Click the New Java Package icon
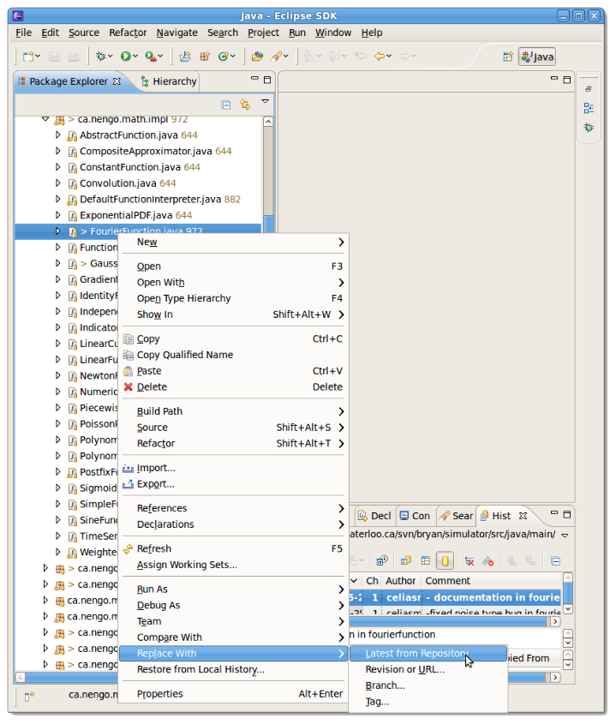This screenshot has width=616, height=724. click(205, 57)
